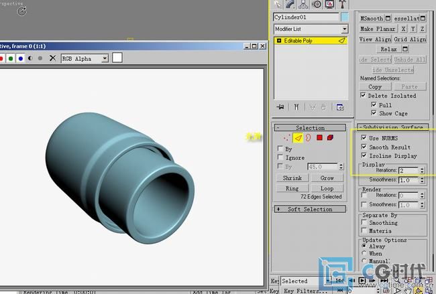Toggle the Smooth Result checkbox
This screenshot has width=436, height=294.
coord(364,147)
